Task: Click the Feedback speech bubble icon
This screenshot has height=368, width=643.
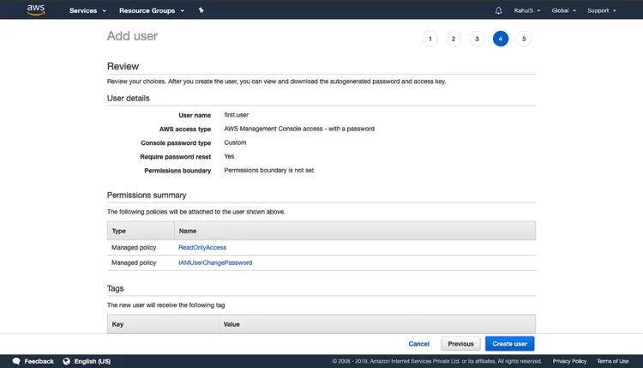Action: (16, 361)
